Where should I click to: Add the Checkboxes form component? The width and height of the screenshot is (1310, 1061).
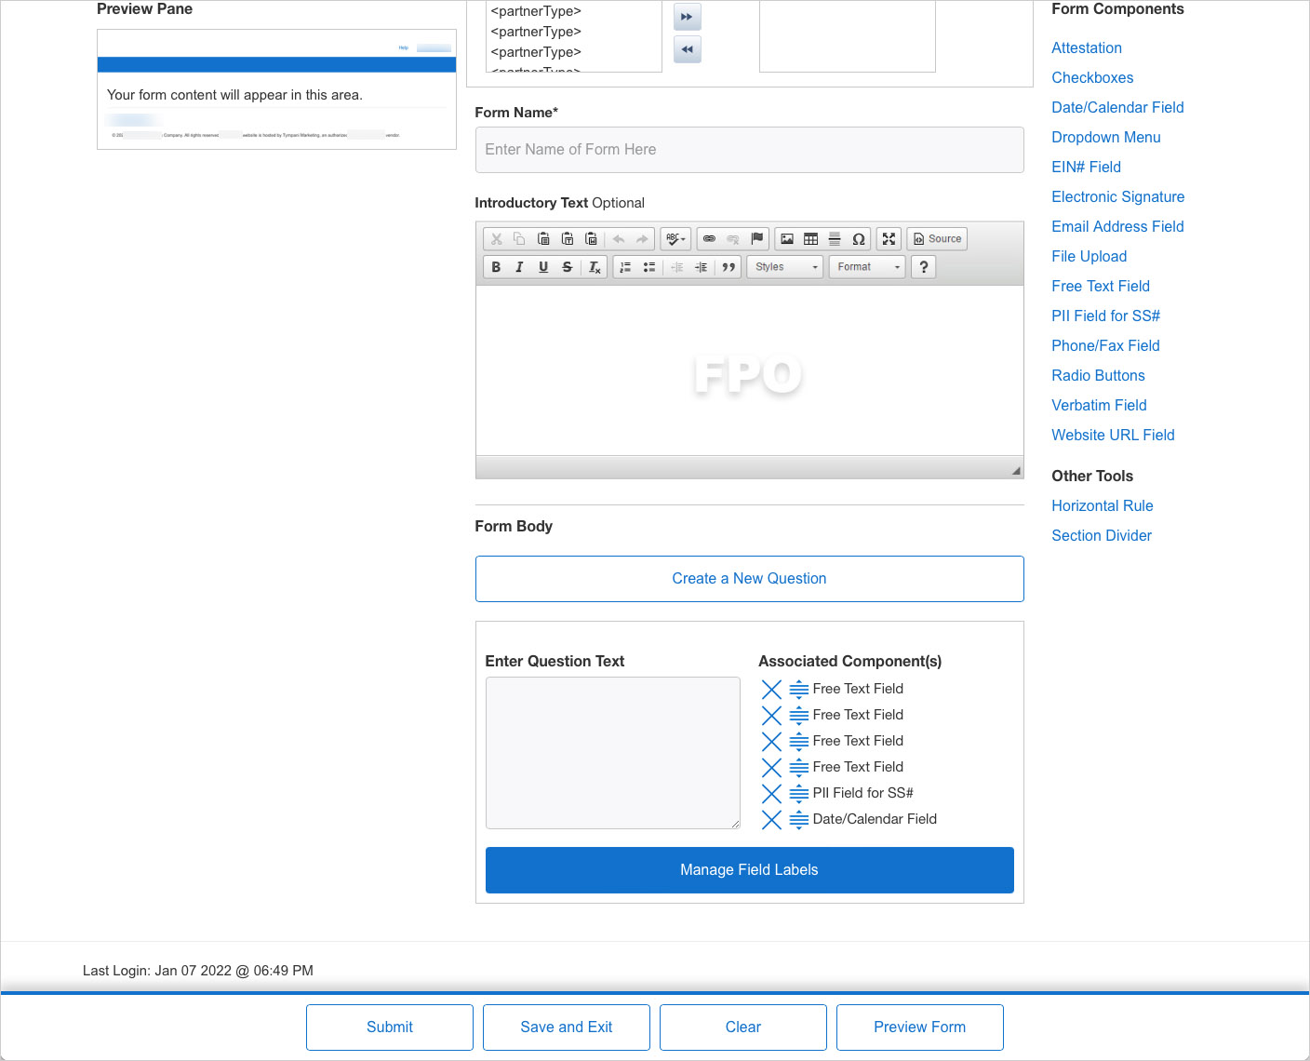click(x=1091, y=78)
